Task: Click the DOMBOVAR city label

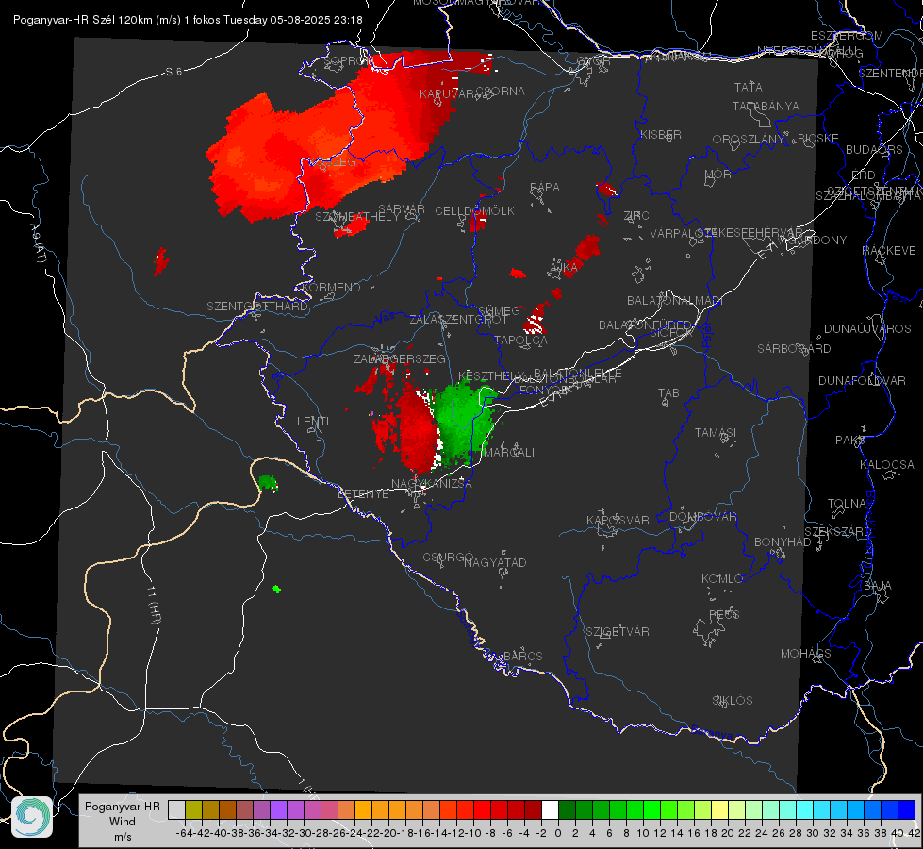Action: tap(702, 516)
